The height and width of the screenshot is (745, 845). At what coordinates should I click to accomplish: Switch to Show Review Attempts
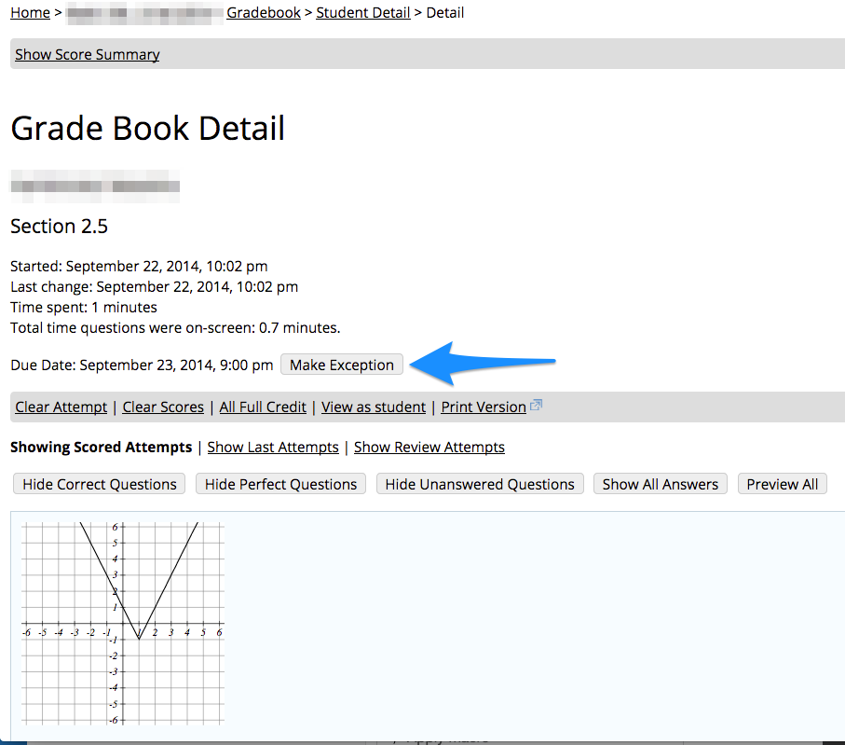(x=429, y=447)
